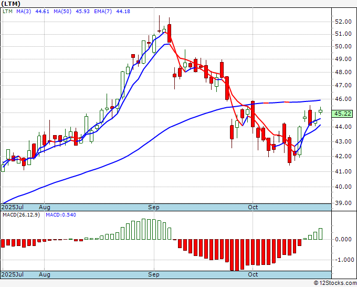The height and width of the screenshot is (287, 357).
Task: Click the last candlestick near 45.22
Action: 320,111
